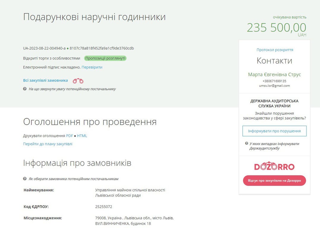The width and height of the screenshot is (320, 228).
Task: Click the pink binoculars icon beside "Всі закупівлі замовника"
Action: [x=78, y=80]
